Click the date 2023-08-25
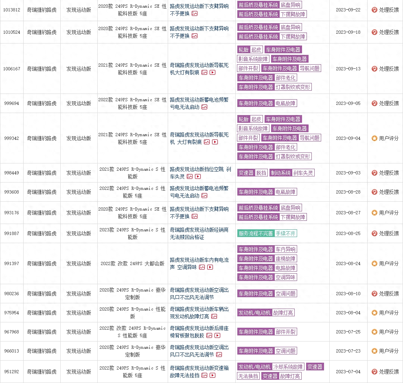The height and width of the screenshot is (383, 403). (x=348, y=233)
